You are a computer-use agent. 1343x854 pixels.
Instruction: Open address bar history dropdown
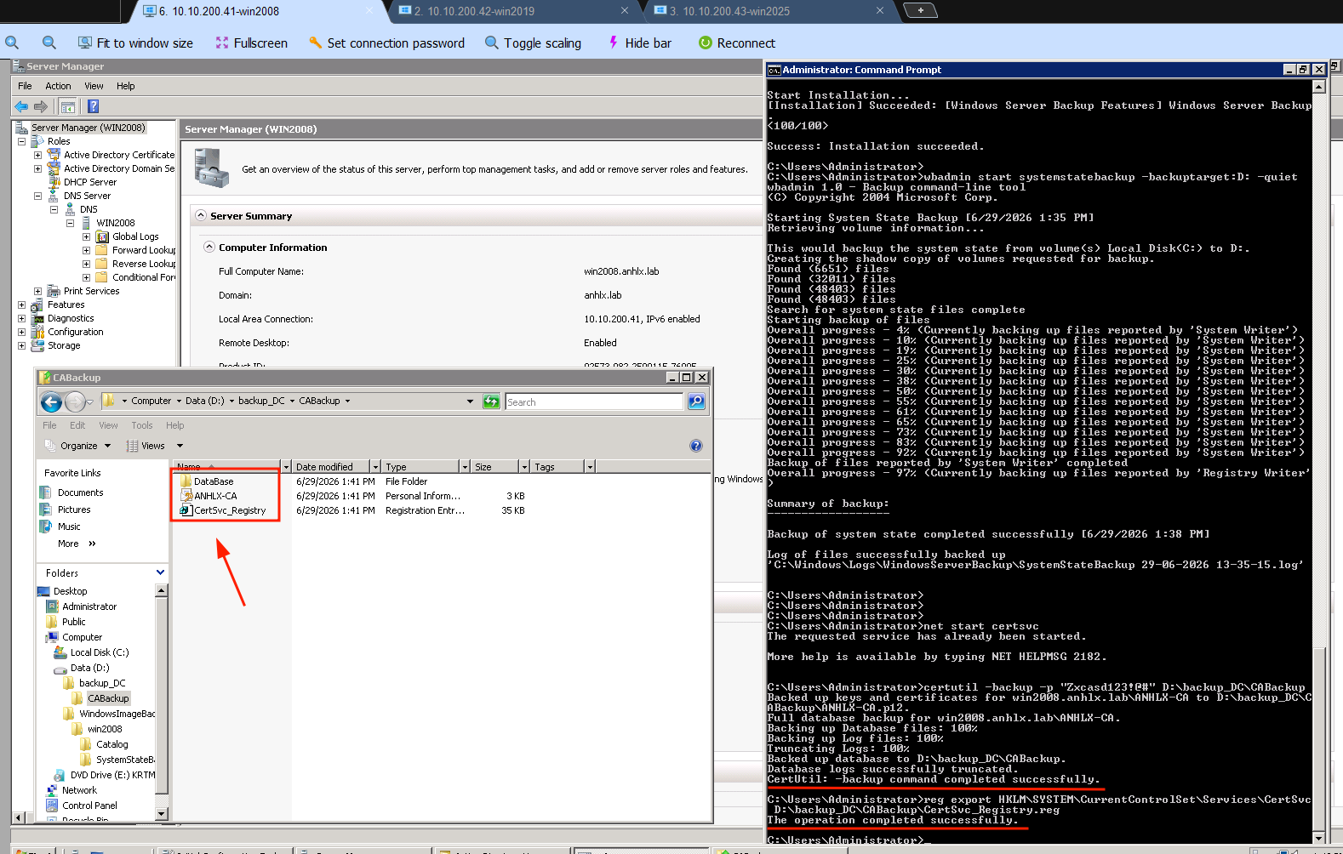click(x=470, y=401)
